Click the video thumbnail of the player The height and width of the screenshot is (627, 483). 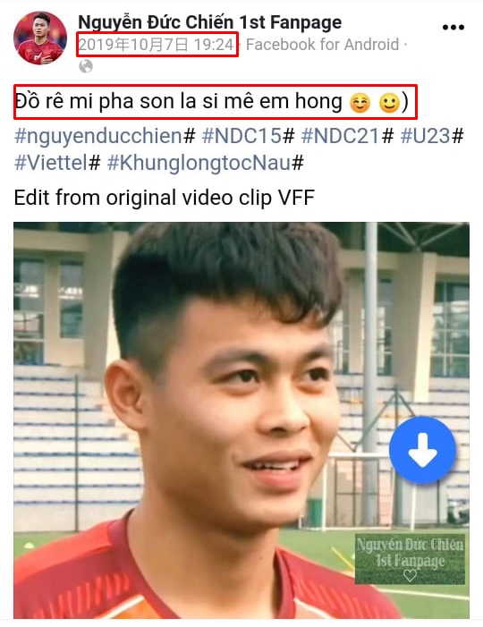point(241,419)
